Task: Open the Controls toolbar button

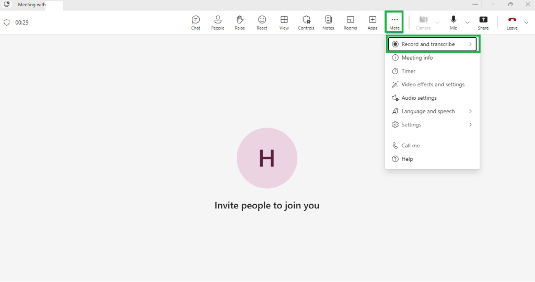Action: coord(306,23)
